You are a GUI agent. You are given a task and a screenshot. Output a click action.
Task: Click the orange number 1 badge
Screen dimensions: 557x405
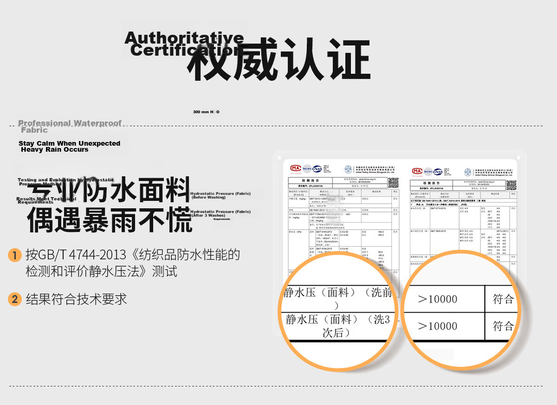[x=15, y=255]
